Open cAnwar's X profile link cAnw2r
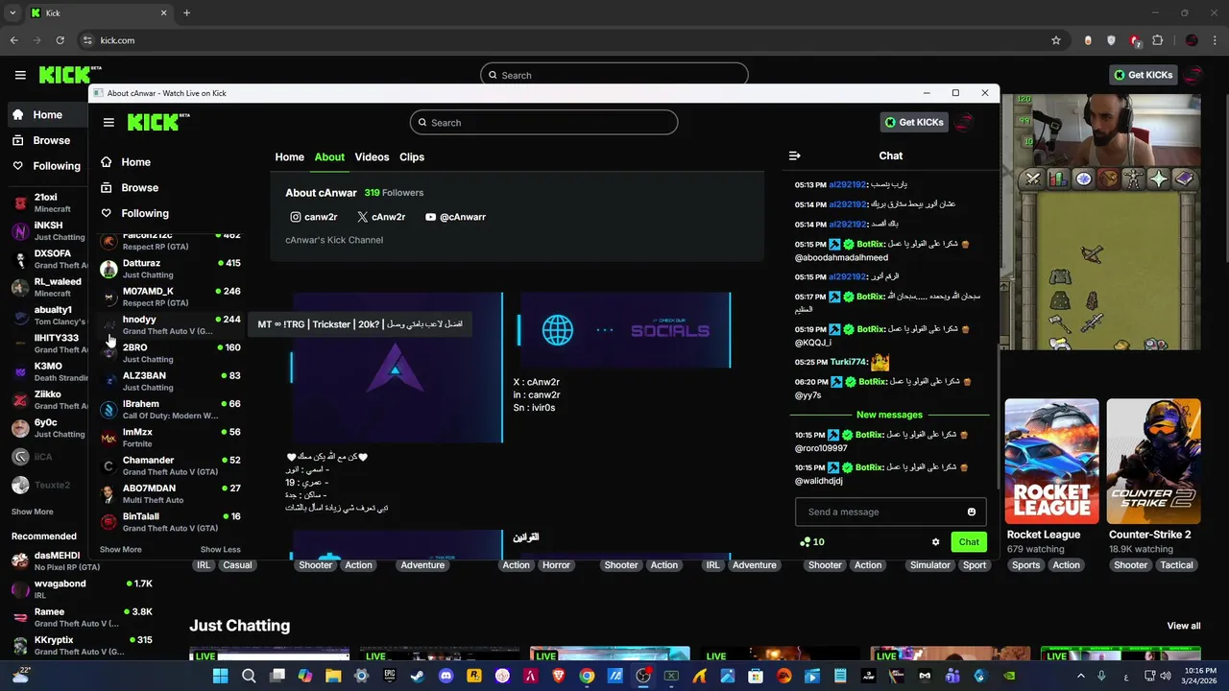This screenshot has height=691, width=1229. [x=381, y=217]
